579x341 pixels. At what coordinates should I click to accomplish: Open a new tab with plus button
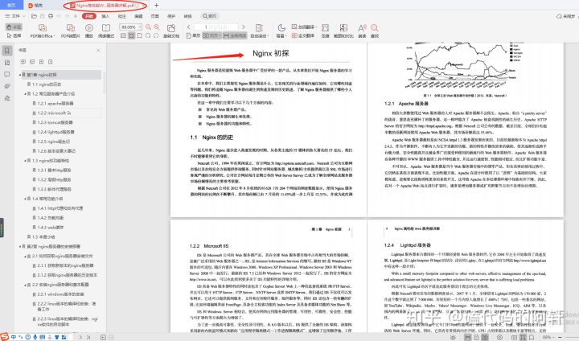tap(156, 6)
